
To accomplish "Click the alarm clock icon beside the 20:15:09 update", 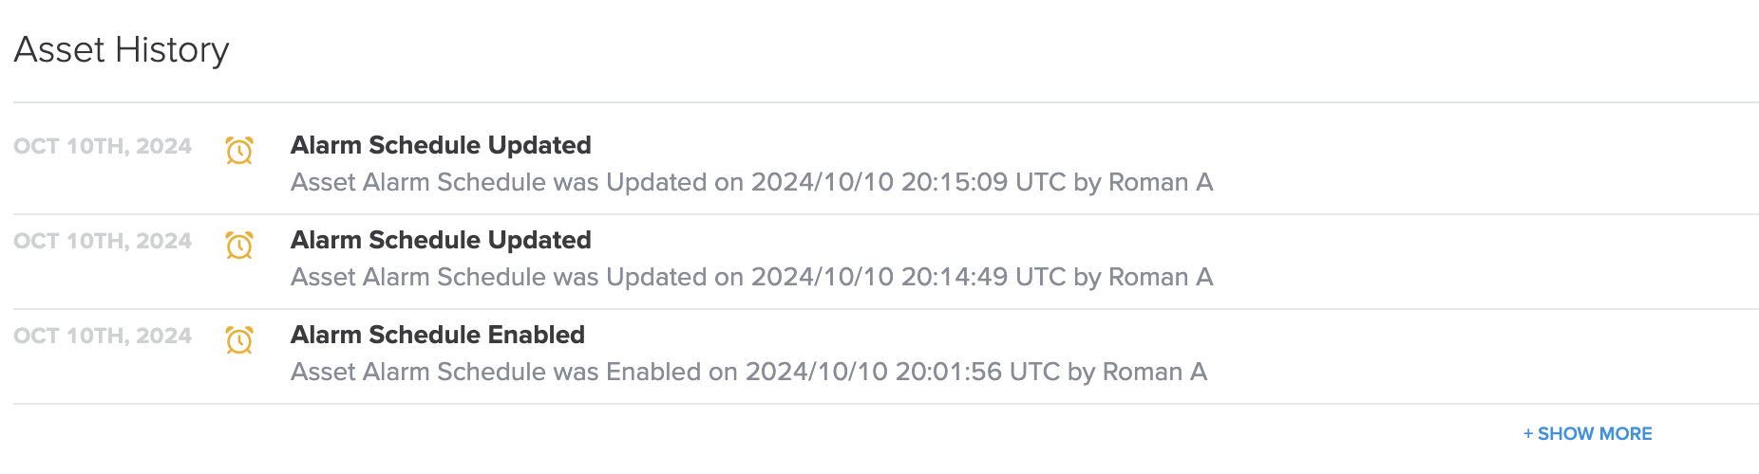I will (x=239, y=150).
